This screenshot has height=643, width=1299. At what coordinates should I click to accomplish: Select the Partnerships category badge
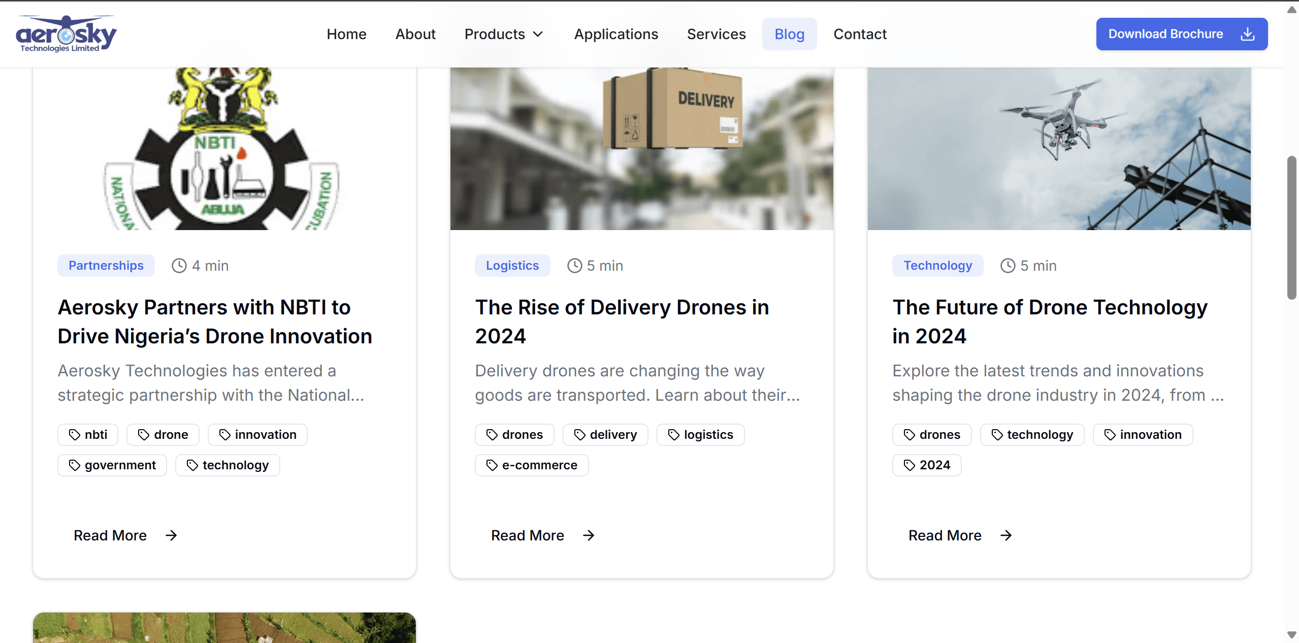[106, 266]
